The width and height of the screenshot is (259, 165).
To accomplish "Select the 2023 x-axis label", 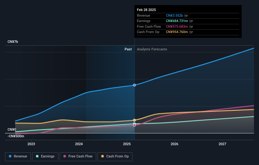I will tap(31, 144).
